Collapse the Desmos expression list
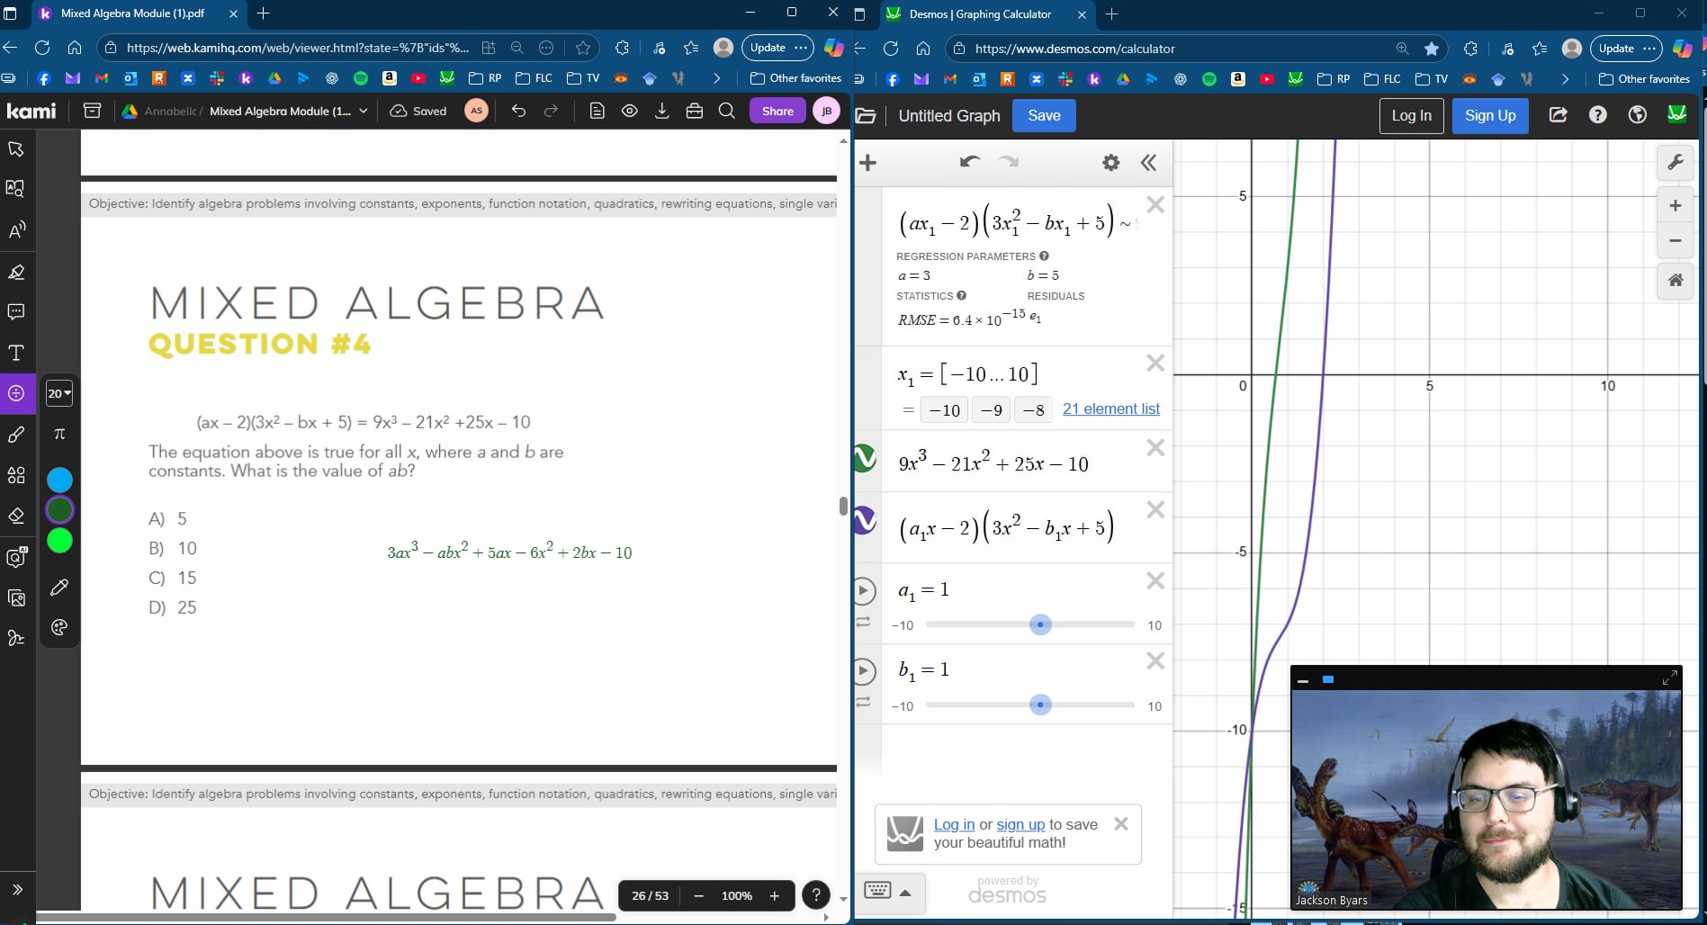This screenshot has height=925, width=1707. [x=1148, y=163]
